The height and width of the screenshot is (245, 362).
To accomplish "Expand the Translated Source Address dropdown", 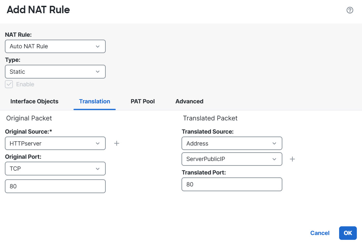I will (x=232, y=143).
